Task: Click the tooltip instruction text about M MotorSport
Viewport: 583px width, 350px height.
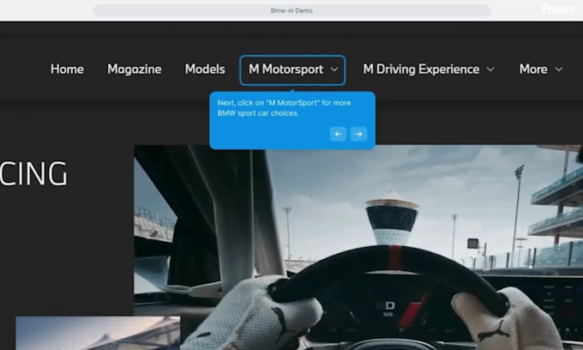Action: (284, 108)
